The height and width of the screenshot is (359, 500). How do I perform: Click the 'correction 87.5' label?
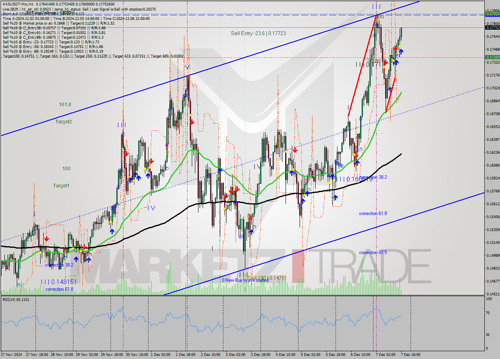373,252
